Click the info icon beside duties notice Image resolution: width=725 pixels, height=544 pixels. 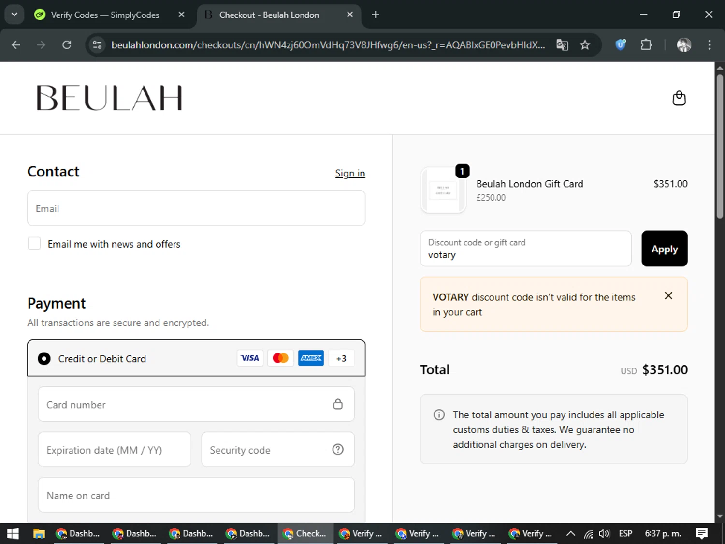click(439, 415)
